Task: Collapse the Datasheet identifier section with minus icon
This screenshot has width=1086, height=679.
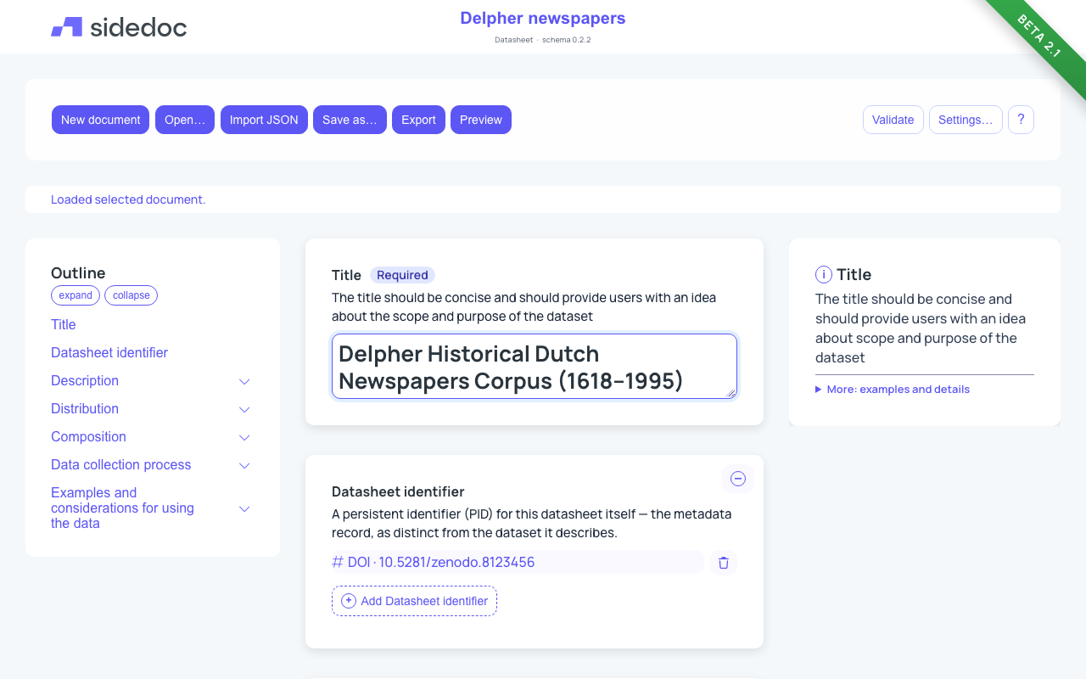Action: [x=738, y=479]
